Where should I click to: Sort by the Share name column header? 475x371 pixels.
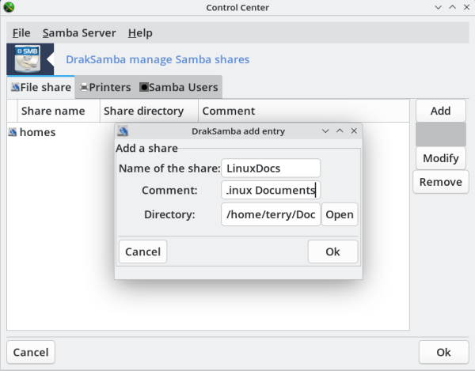59,111
